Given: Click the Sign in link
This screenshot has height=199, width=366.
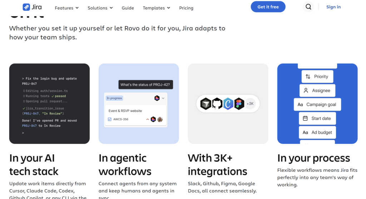Looking at the screenshot, I should tap(333, 7).
